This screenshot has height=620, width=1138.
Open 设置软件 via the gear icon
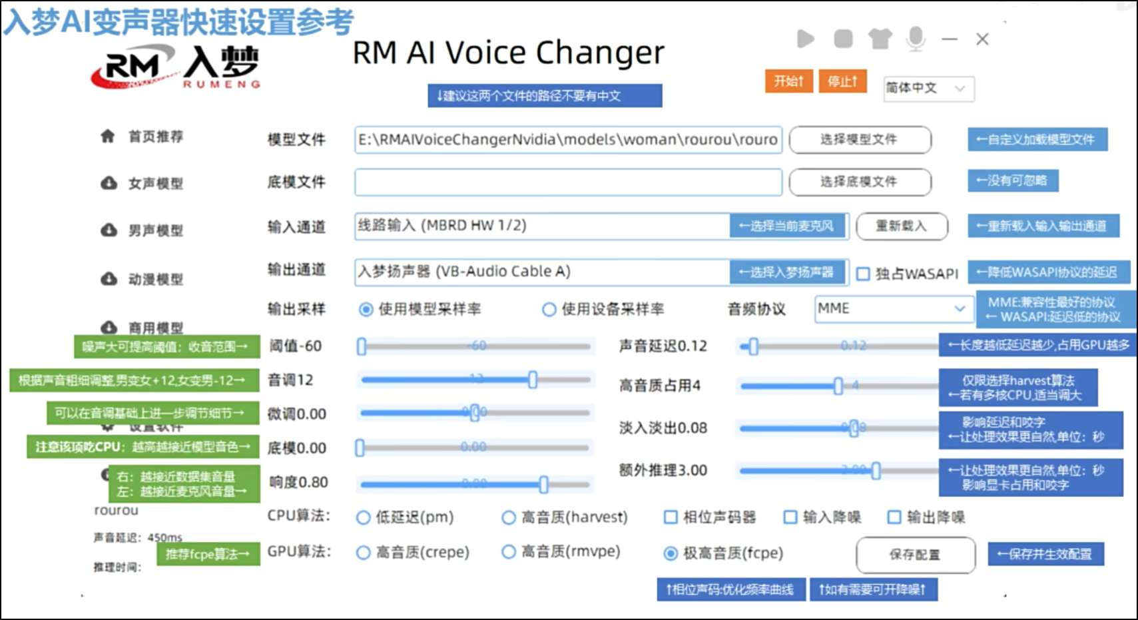coord(107,426)
